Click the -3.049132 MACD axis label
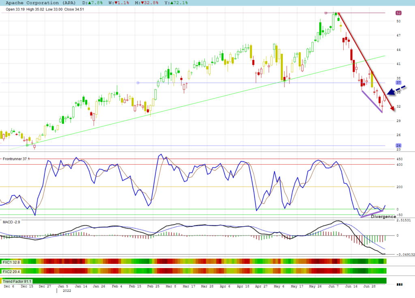The height and width of the screenshot is (298, 415). (405, 255)
